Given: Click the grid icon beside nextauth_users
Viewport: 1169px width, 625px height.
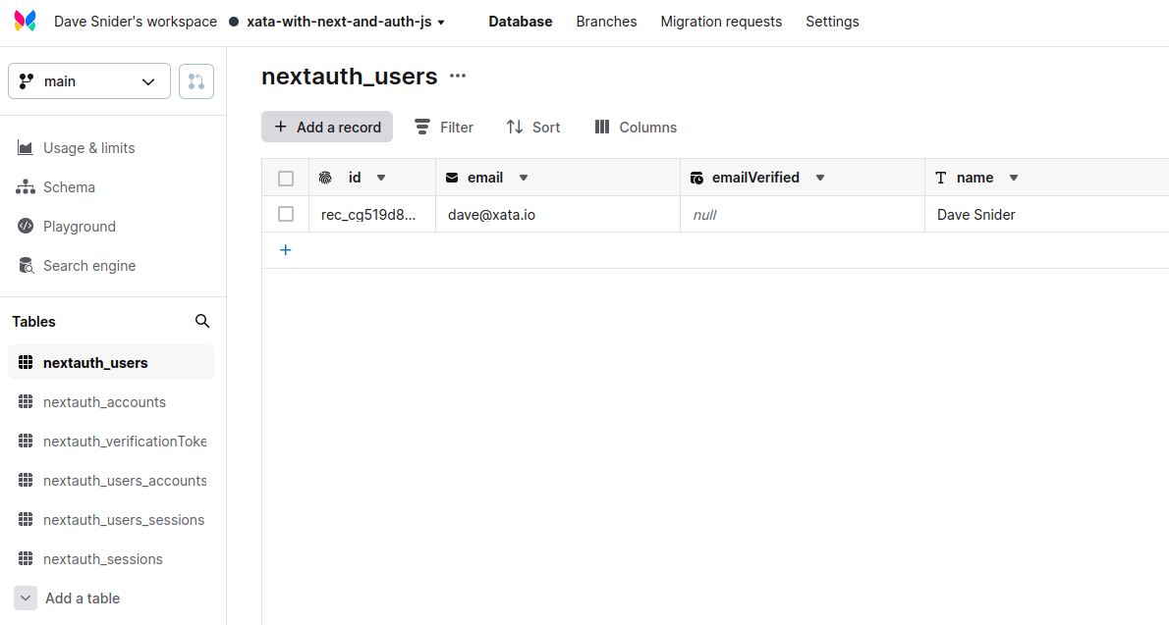Looking at the screenshot, I should pos(26,362).
